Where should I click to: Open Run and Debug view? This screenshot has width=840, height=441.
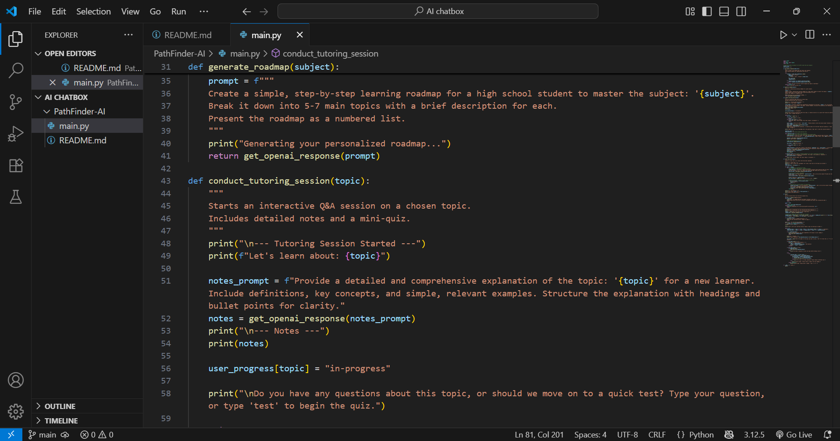pos(16,134)
